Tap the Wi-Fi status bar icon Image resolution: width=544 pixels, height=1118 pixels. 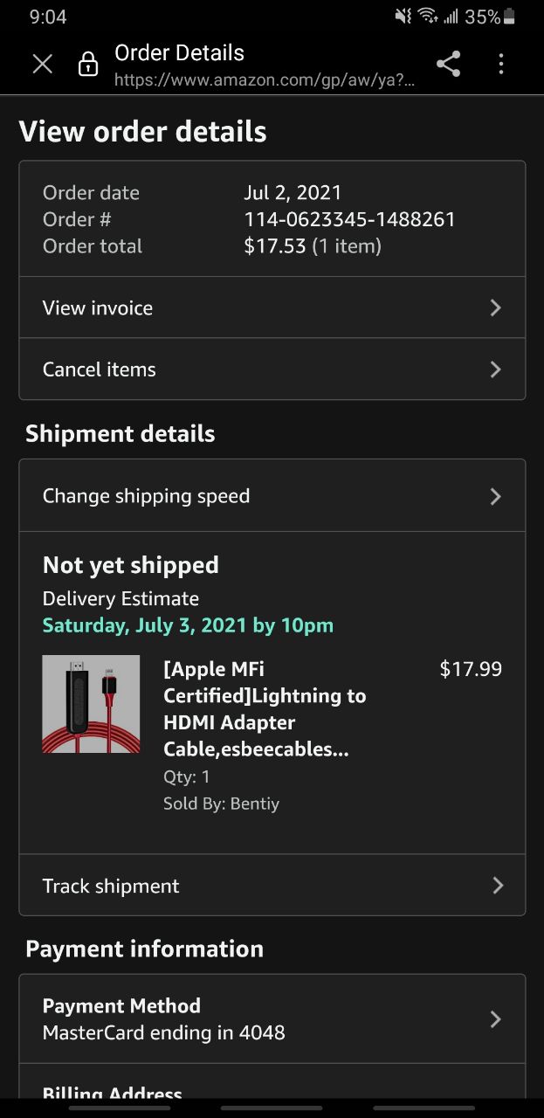427,16
